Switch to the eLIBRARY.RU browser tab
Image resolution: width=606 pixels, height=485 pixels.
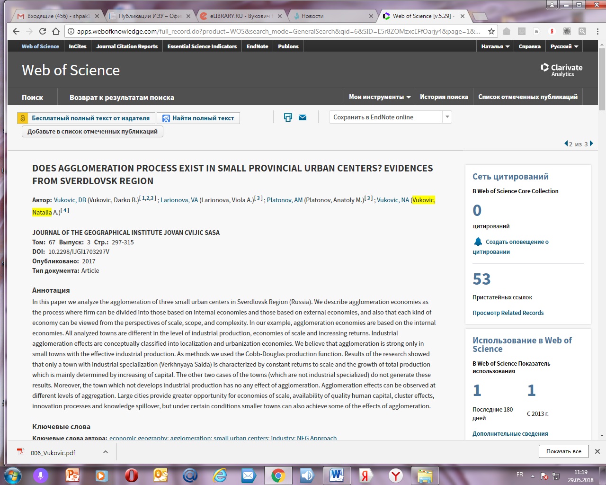click(x=240, y=16)
